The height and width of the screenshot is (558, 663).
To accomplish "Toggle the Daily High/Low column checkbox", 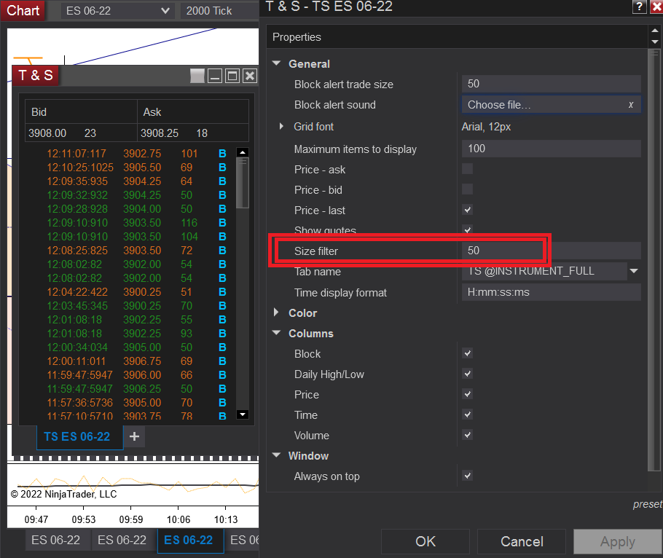I will pyautogui.click(x=467, y=374).
